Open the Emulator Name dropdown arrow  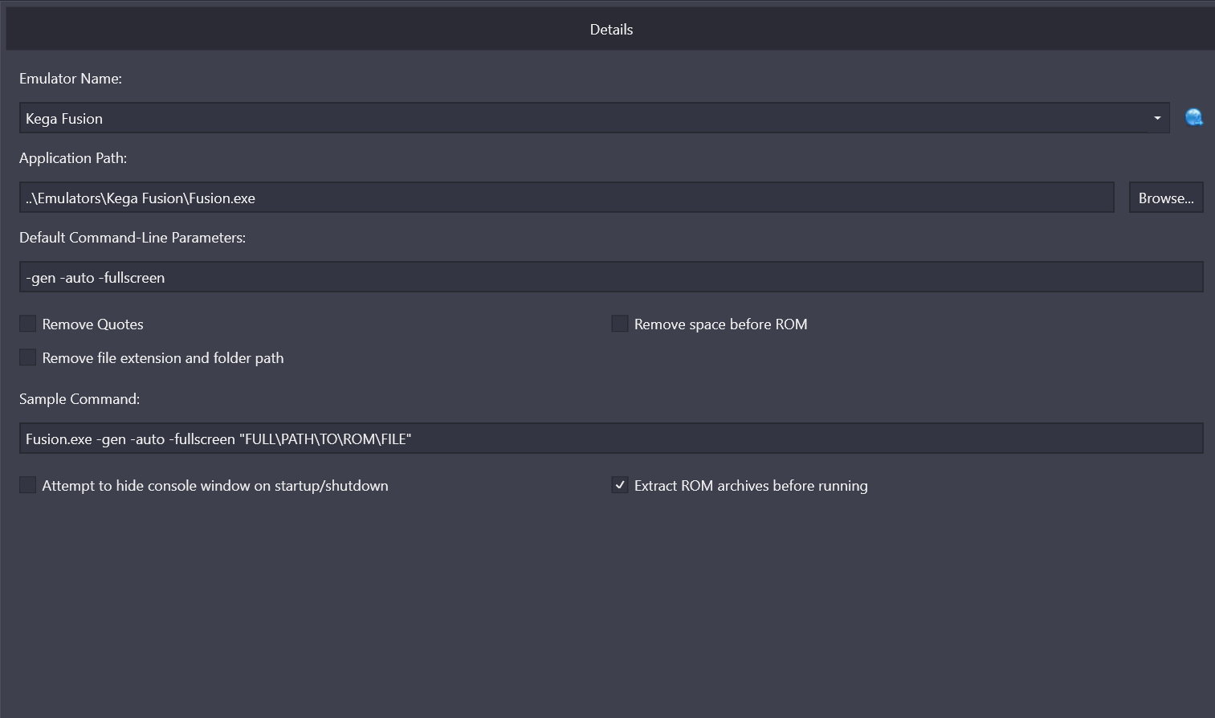pos(1157,118)
